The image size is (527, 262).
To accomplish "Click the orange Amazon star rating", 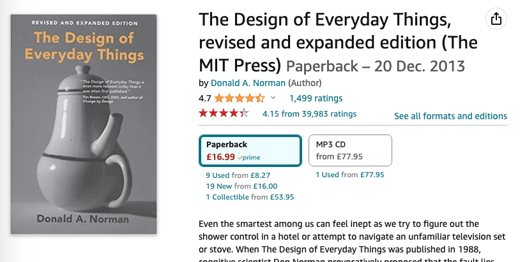I will point(240,98).
